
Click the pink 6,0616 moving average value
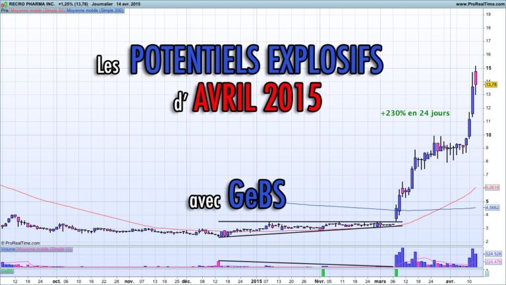click(492, 187)
